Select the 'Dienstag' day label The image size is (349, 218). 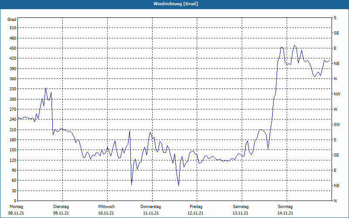(61, 207)
